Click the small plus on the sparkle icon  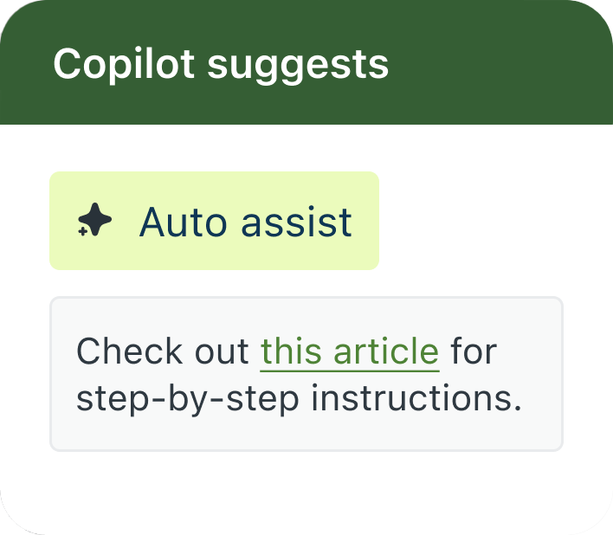[x=83, y=232]
